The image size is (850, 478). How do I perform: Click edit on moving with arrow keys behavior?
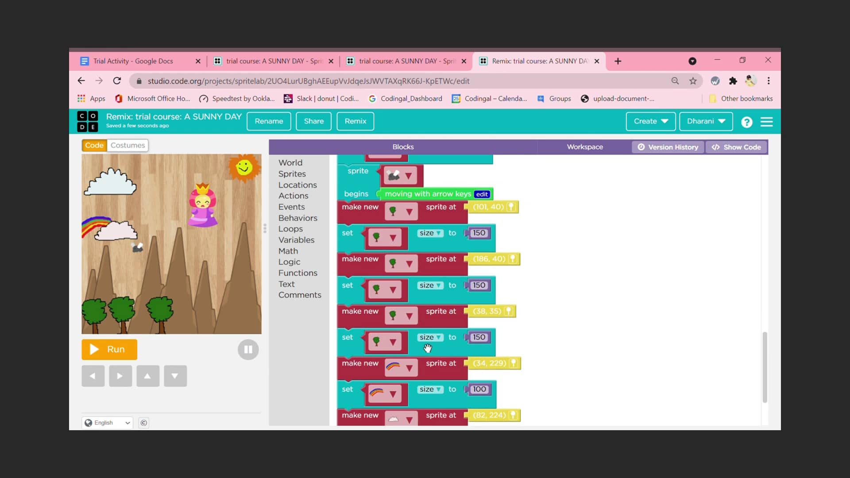tap(482, 194)
